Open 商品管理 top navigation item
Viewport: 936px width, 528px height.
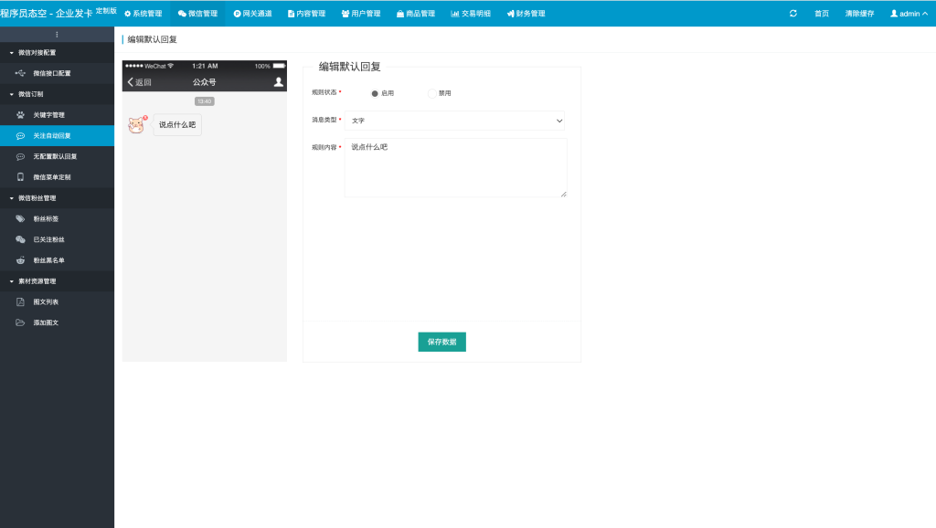[416, 13]
